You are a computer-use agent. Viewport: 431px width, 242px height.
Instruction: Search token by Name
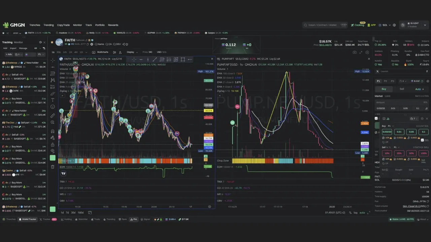click(99, 44)
